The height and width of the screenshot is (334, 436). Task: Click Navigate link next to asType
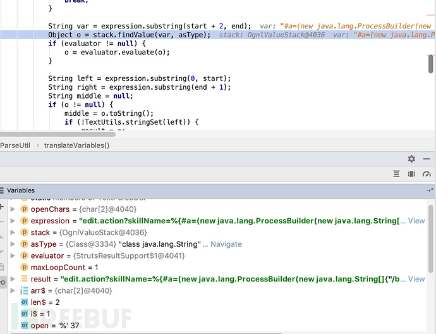(x=226, y=244)
